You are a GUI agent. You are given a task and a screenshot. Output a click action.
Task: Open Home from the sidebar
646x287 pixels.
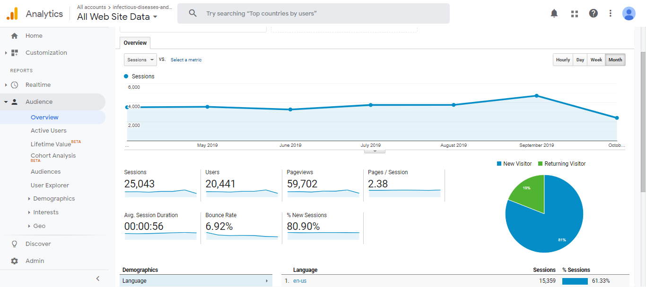pos(34,36)
